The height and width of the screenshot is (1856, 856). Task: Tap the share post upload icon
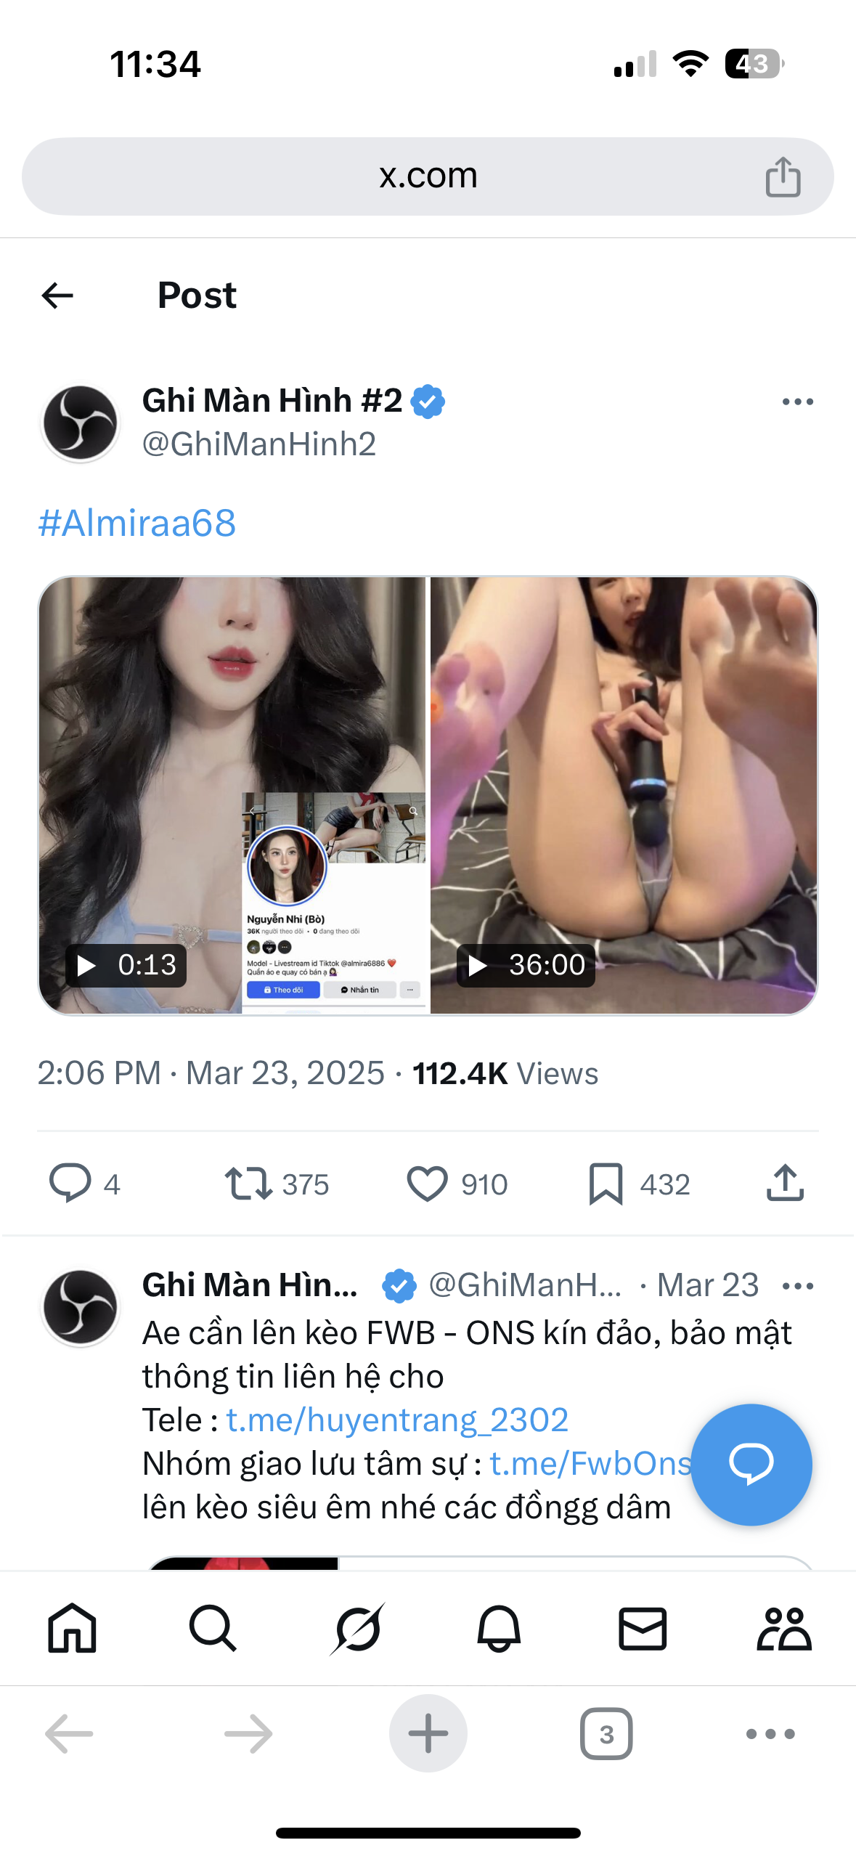click(x=785, y=1183)
